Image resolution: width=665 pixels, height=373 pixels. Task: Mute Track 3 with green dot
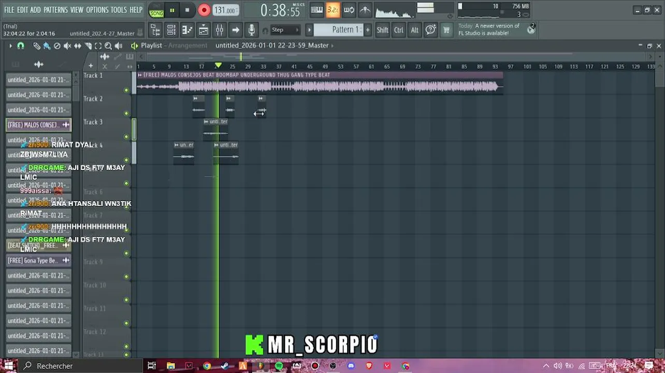126,137
